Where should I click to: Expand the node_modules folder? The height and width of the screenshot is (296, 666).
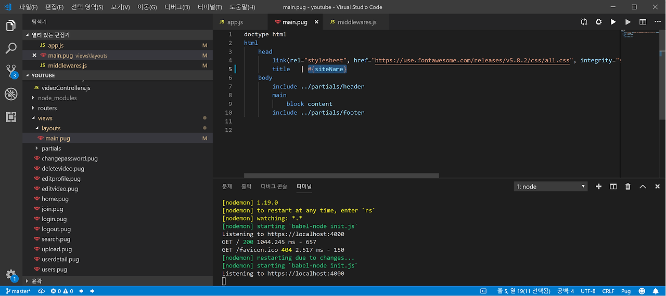point(57,98)
